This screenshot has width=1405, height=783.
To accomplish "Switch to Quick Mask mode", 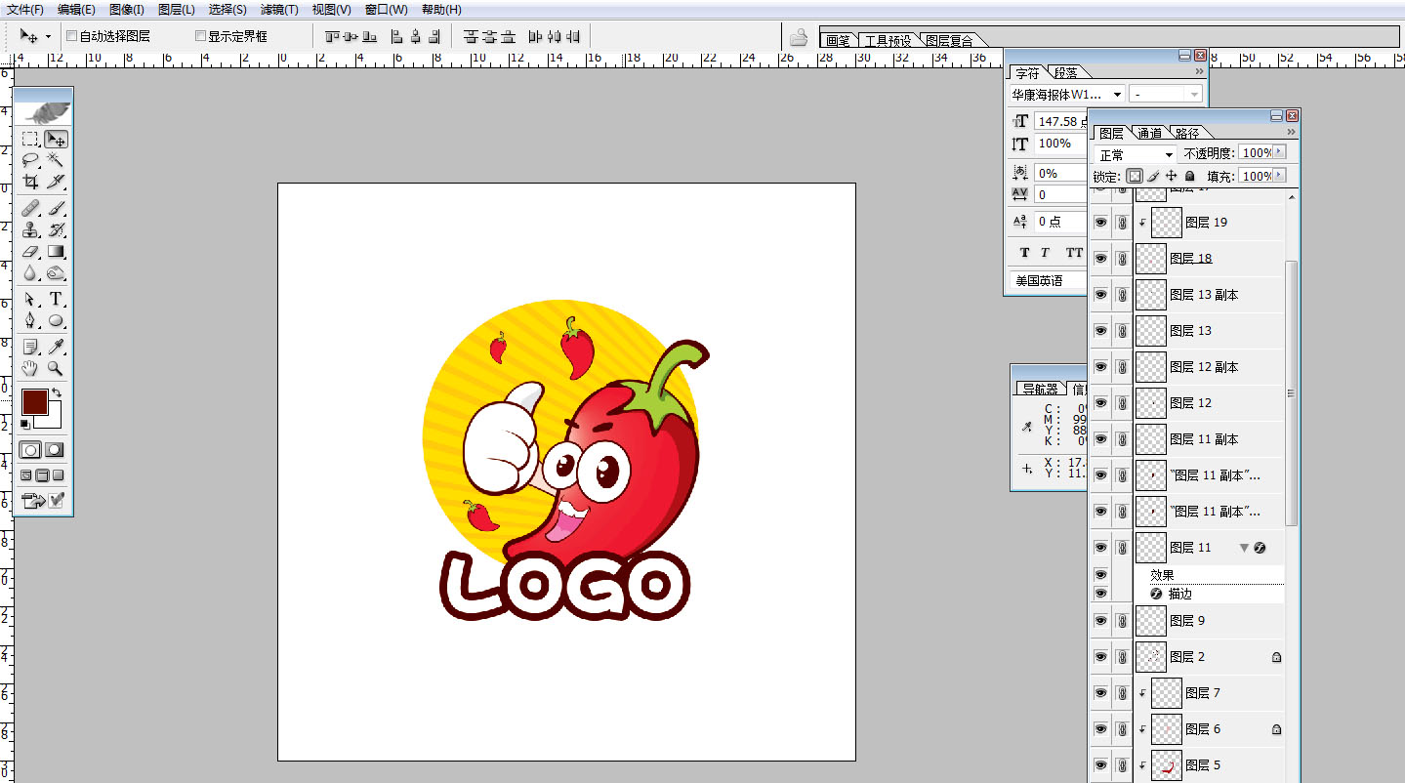I will [55, 450].
